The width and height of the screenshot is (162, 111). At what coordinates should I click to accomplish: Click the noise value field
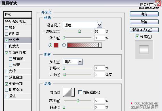[x=100, y=38]
